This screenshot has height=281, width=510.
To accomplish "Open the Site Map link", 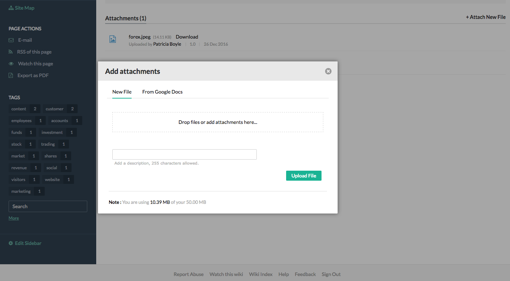I will pos(25,8).
